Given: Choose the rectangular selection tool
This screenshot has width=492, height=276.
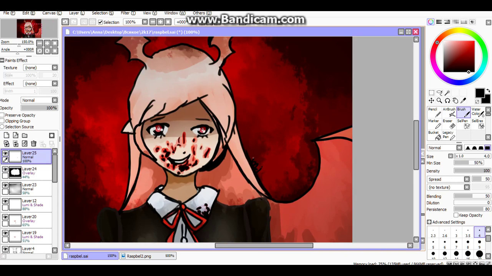Looking at the screenshot, I should coord(431,93).
